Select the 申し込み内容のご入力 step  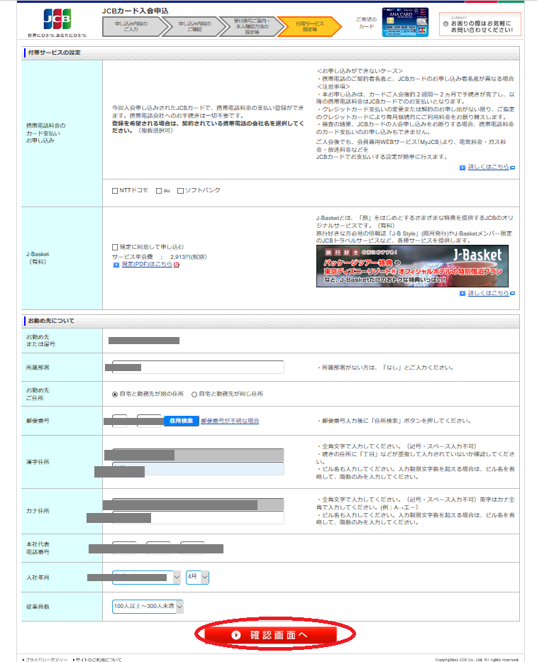[132, 26]
